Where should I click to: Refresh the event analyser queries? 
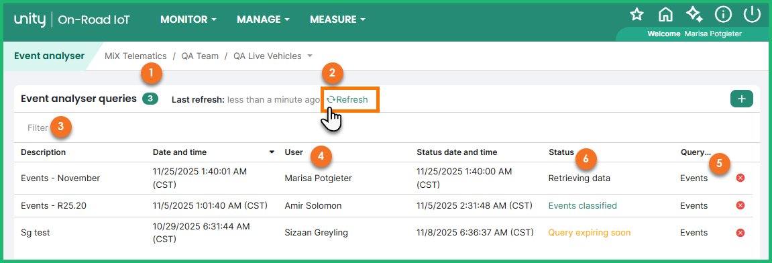347,99
